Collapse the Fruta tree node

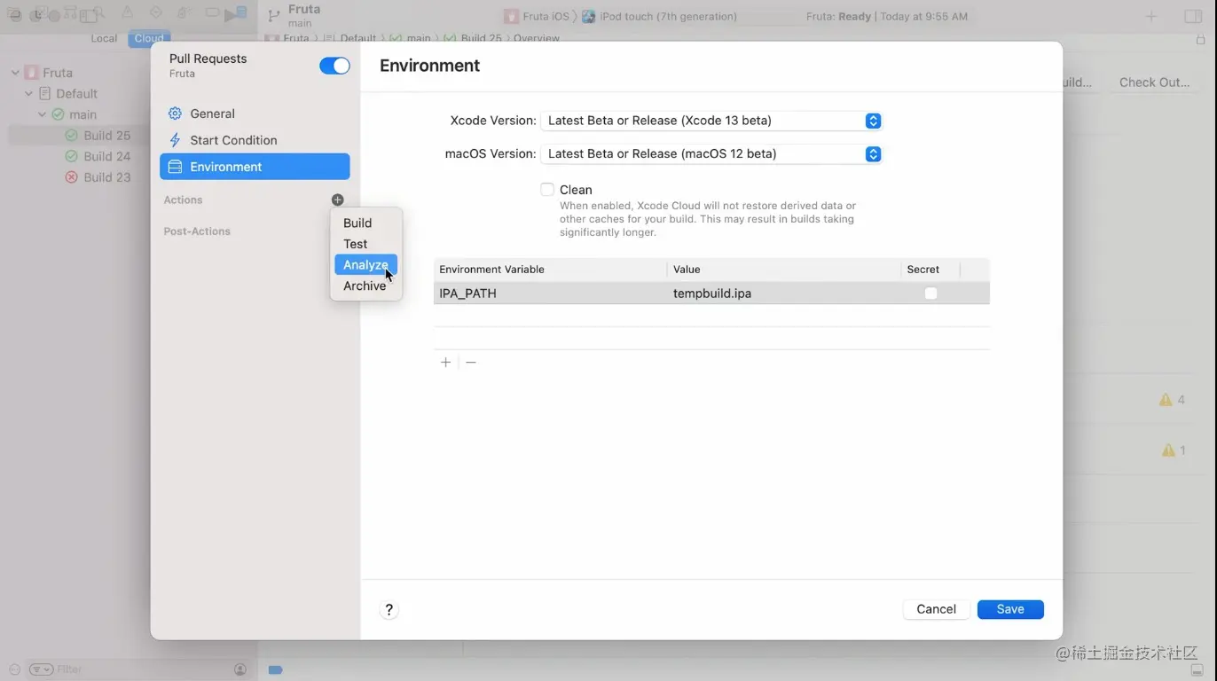(15, 73)
